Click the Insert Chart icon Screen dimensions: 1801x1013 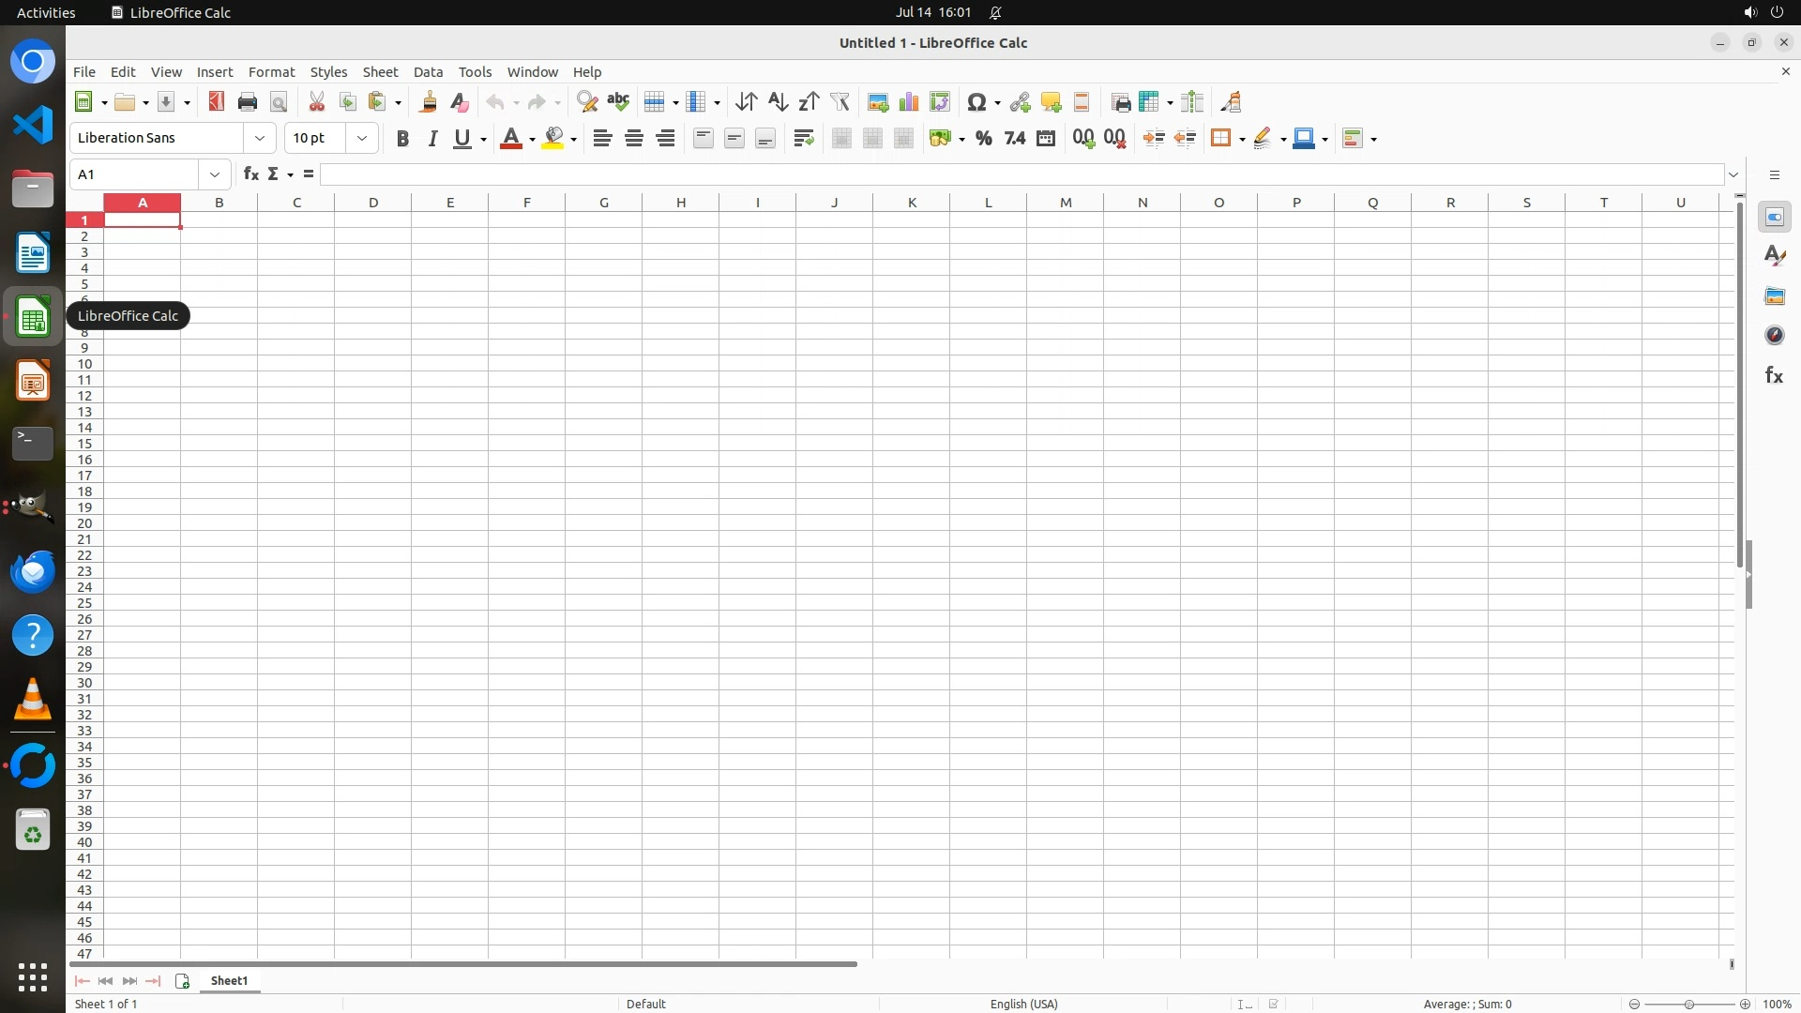pos(908,102)
